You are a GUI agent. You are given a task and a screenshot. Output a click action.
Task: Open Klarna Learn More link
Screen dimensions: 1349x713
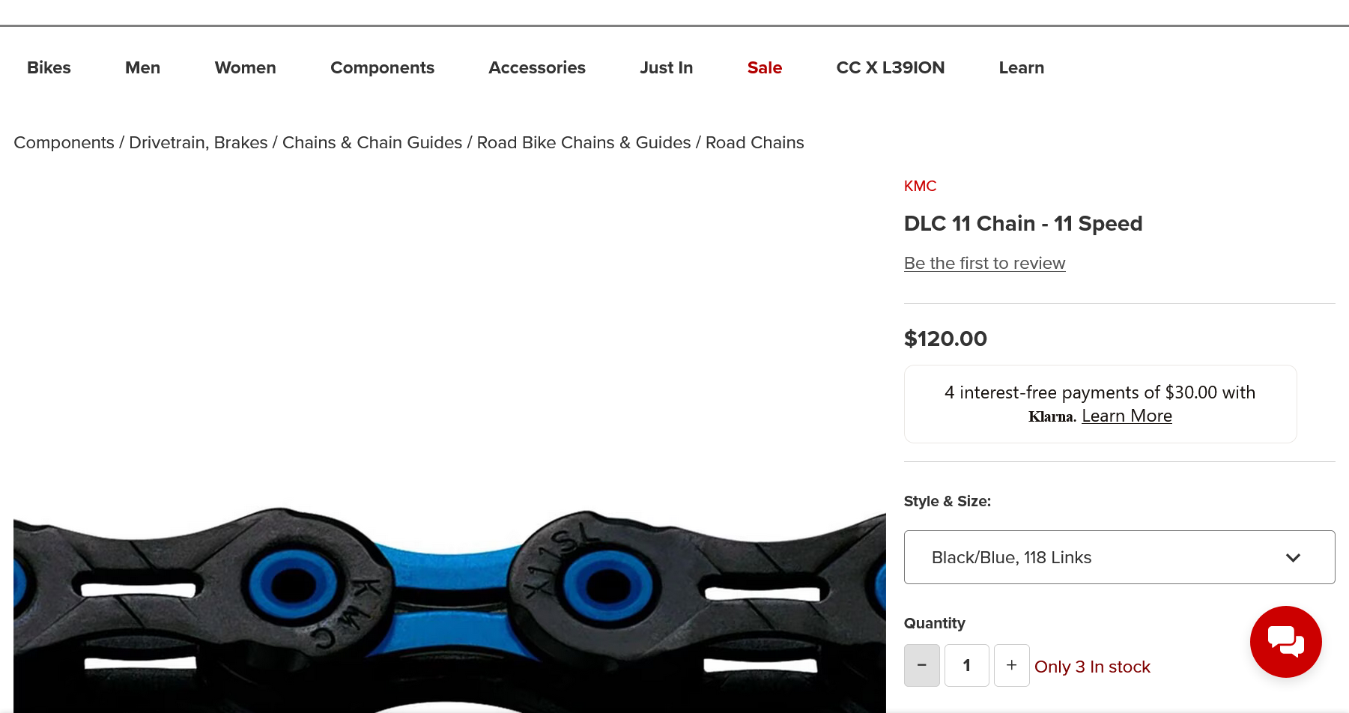point(1127,416)
